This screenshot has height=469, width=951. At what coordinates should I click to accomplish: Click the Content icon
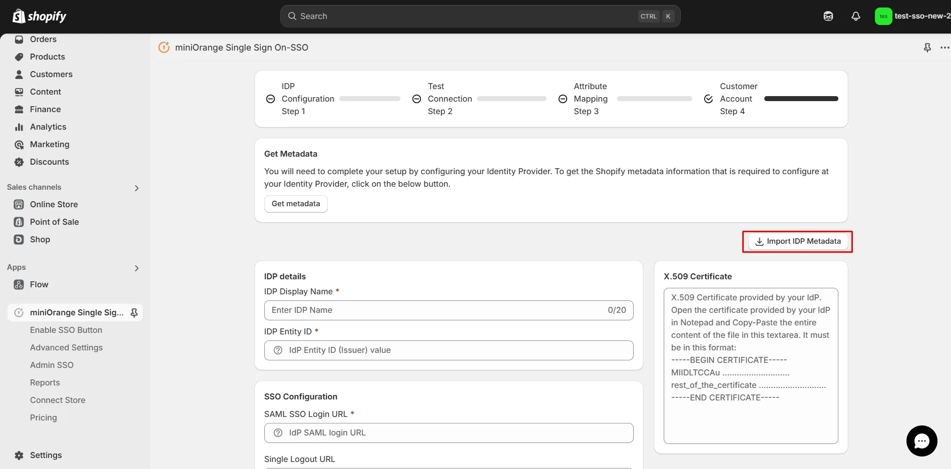point(19,92)
